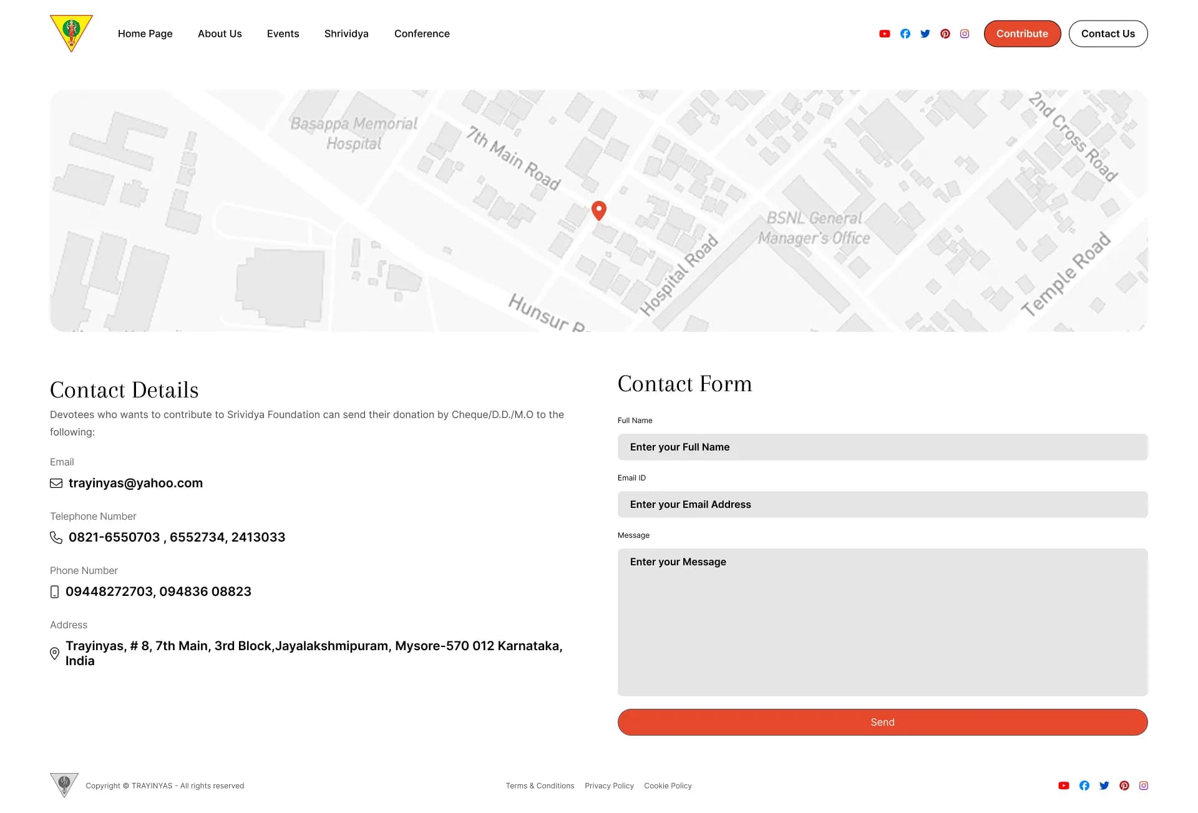1198x813 pixels.
Task: Open the Instagram icon in the header
Action: tap(965, 34)
